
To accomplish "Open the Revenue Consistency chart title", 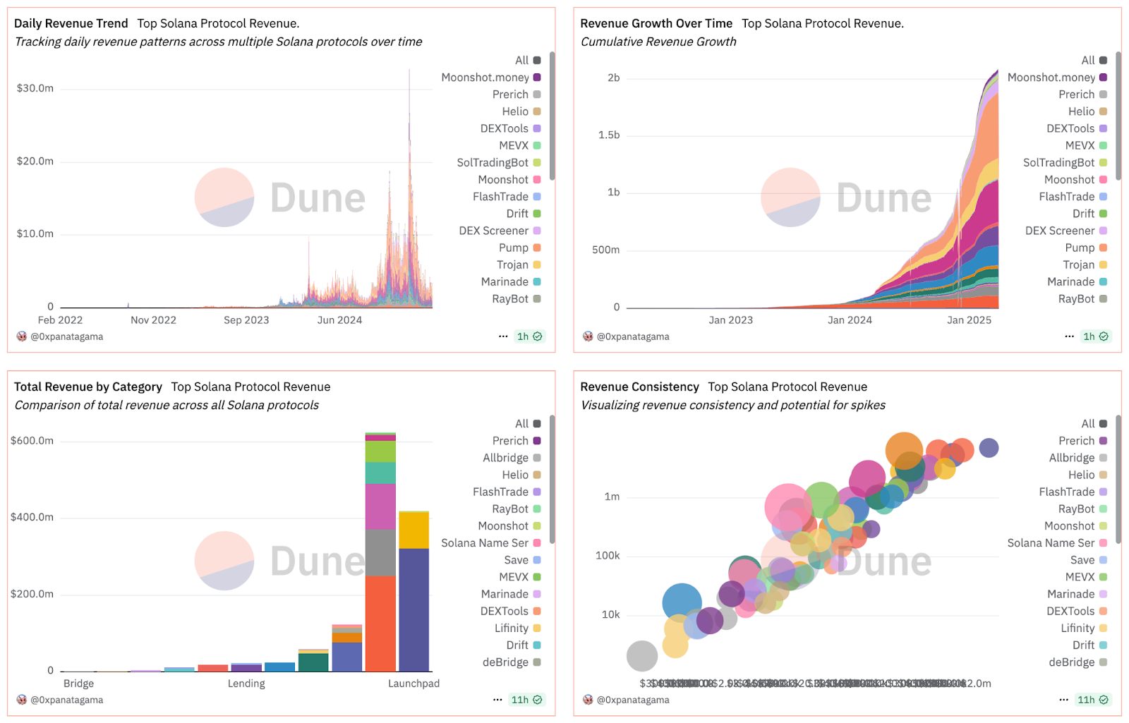I will (x=639, y=387).
